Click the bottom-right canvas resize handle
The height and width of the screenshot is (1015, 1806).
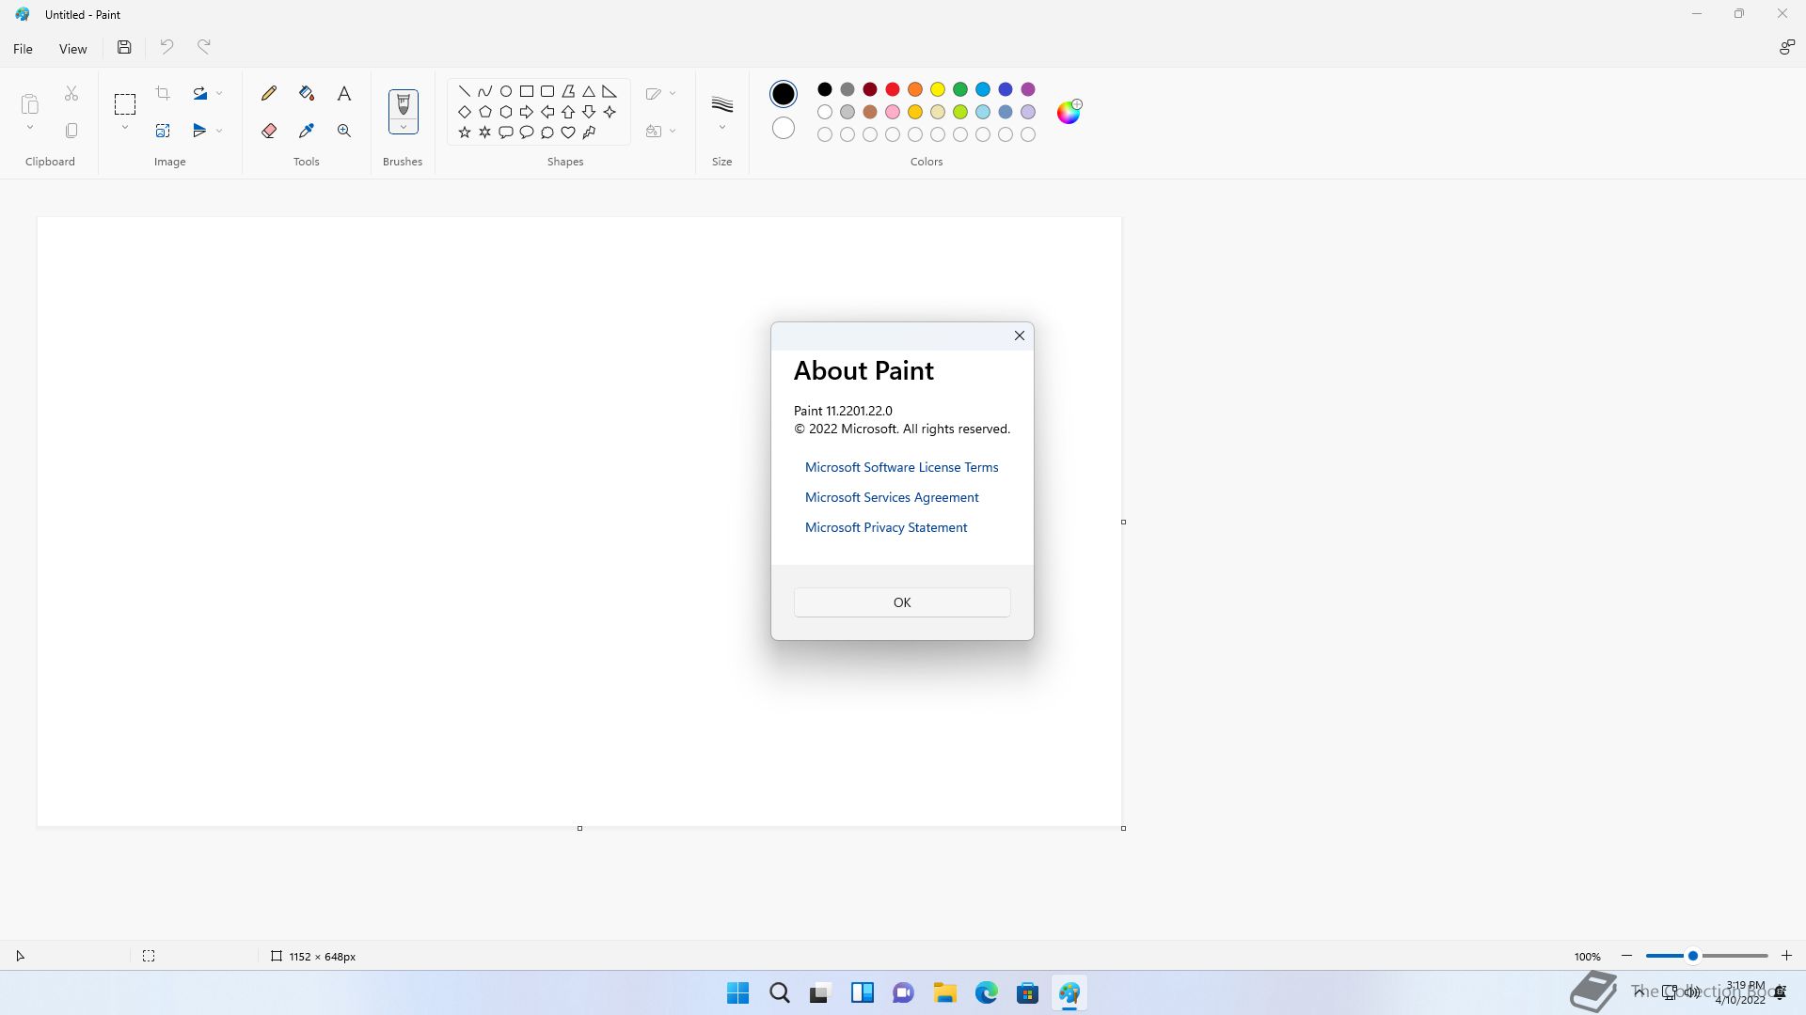[1123, 828]
